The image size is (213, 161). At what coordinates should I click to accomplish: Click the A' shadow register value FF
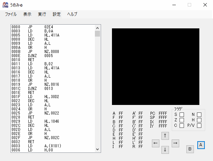pos(141,113)
